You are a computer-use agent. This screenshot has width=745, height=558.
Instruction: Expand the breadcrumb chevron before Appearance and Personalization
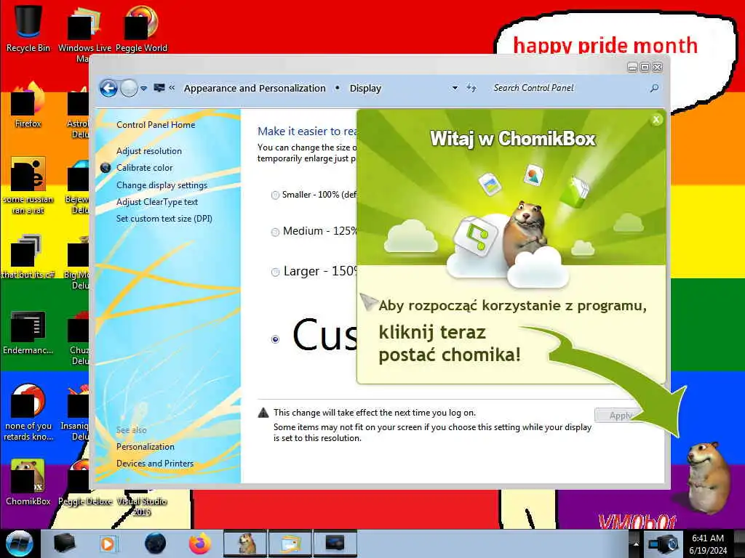point(172,88)
